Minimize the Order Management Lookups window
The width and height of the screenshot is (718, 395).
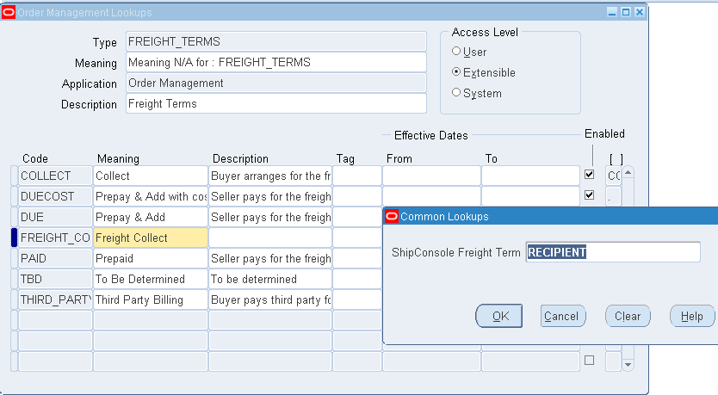(x=612, y=12)
